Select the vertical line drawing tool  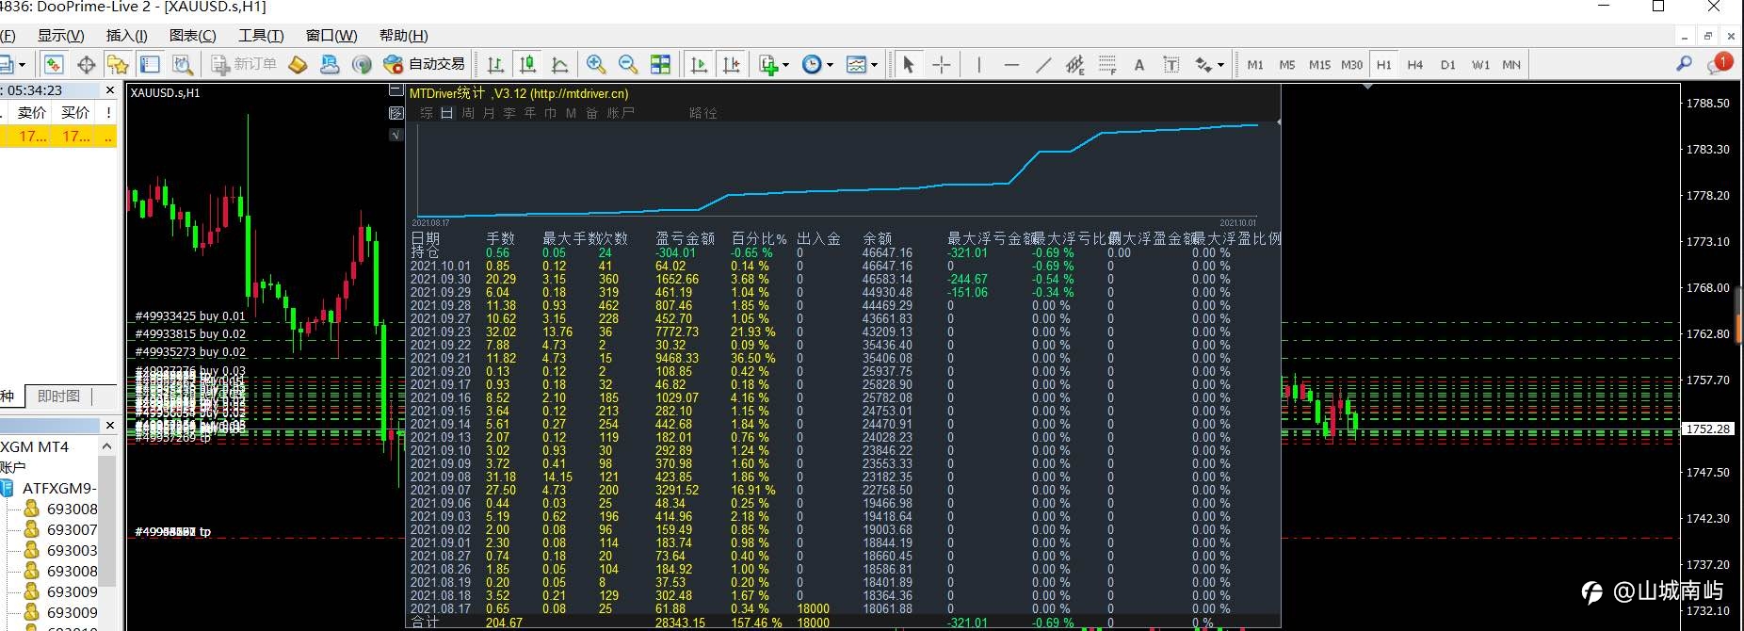tap(979, 64)
